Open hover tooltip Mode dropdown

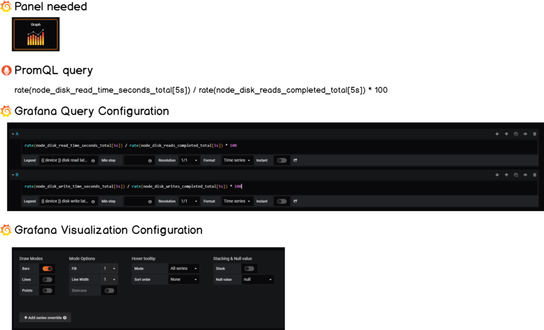(x=183, y=268)
